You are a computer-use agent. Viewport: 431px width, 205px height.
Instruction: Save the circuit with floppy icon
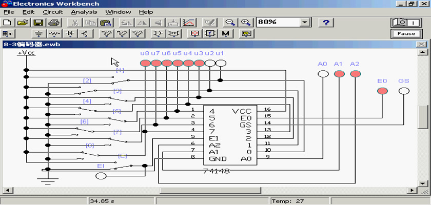38,23
